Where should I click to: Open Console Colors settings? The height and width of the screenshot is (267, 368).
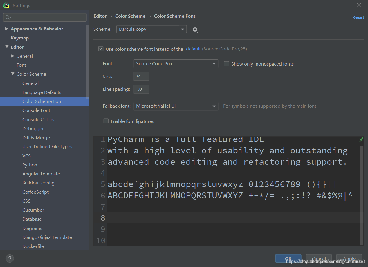pos(38,119)
